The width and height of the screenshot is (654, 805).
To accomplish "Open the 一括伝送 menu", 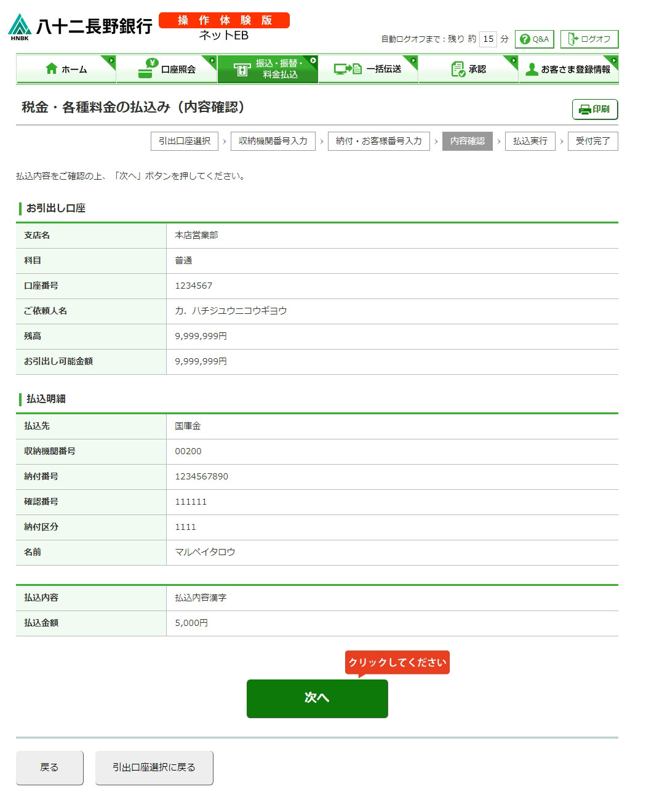I will tap(368, 69).
